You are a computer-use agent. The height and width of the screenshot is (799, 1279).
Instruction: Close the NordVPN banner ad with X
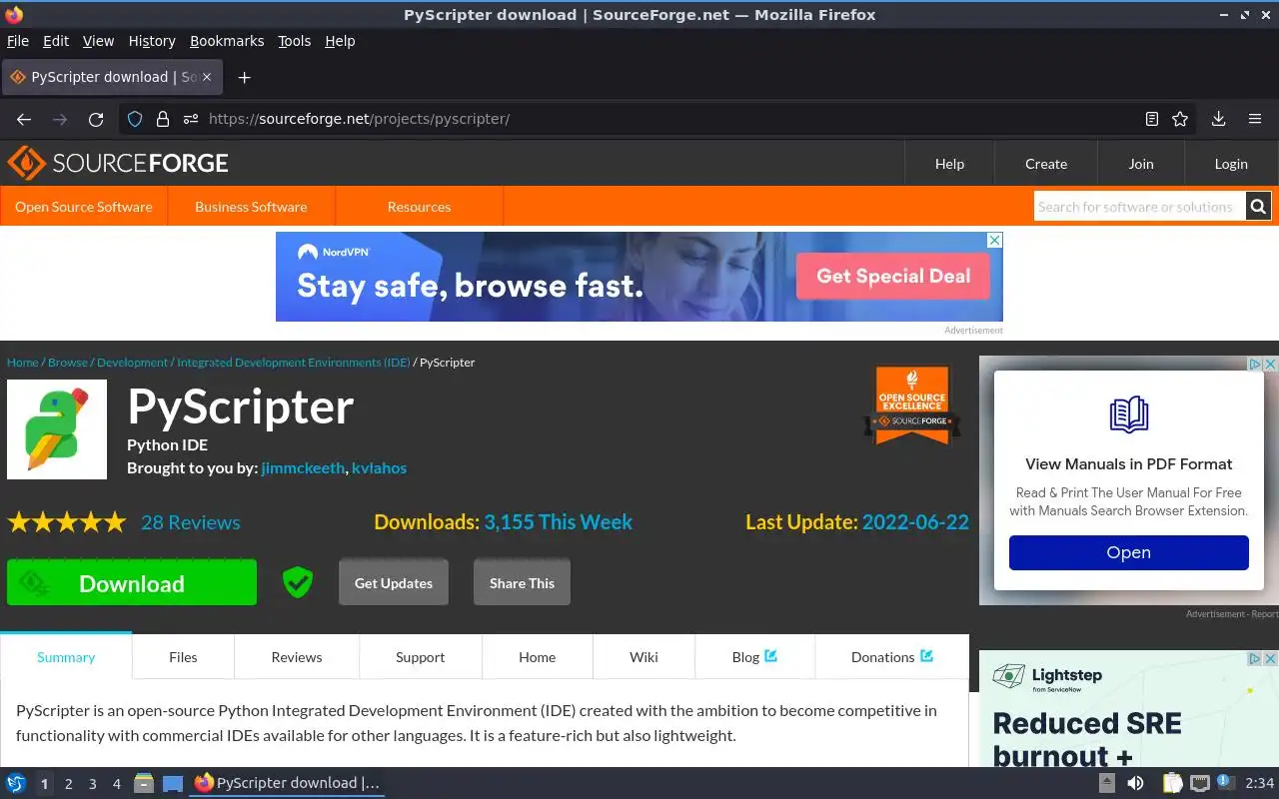[994, 241]
